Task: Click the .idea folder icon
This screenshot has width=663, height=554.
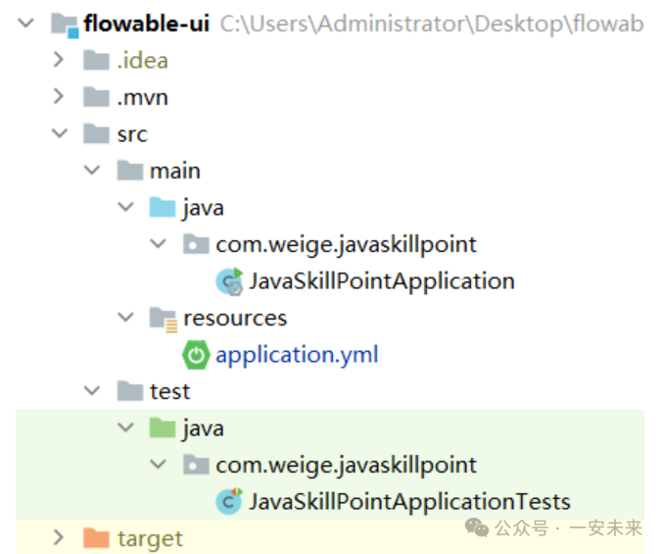Action: pos(96,61)
